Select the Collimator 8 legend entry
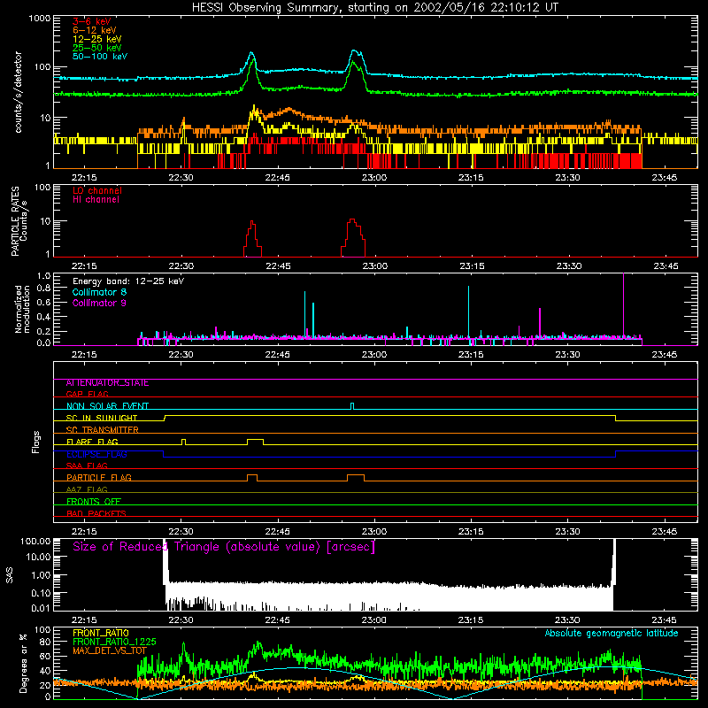This screenshot has width=708, height=708. click(99, 292)
